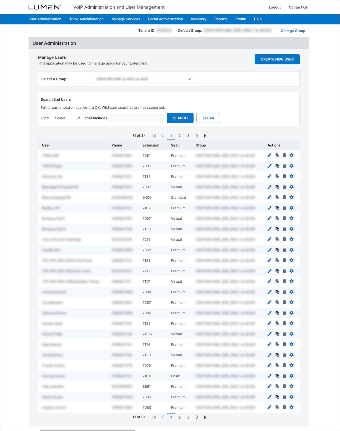The image size is (340, 431).
Task: Click Change Group link
Action: coord(293,31)
